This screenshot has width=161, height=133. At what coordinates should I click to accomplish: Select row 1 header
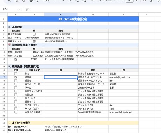tap(3, 19)
